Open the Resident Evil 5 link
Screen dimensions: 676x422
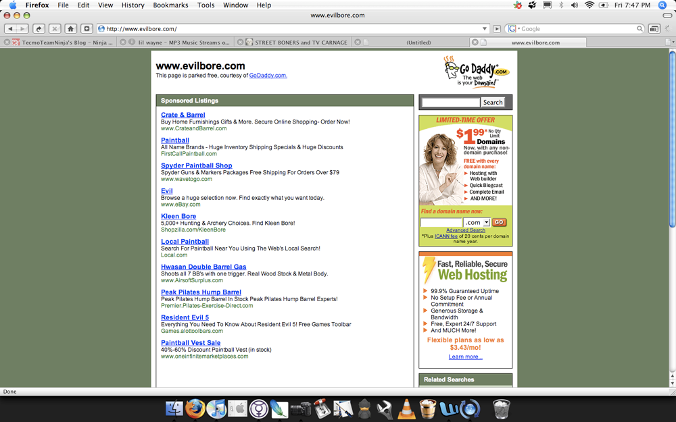tap(185, 317)
